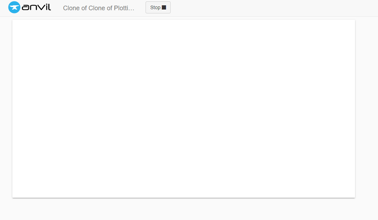The width and height of the screenshot is (378, 220).
Task: Click the word 'Plotti…' in the app title
Action: click(x=124, y=8)
